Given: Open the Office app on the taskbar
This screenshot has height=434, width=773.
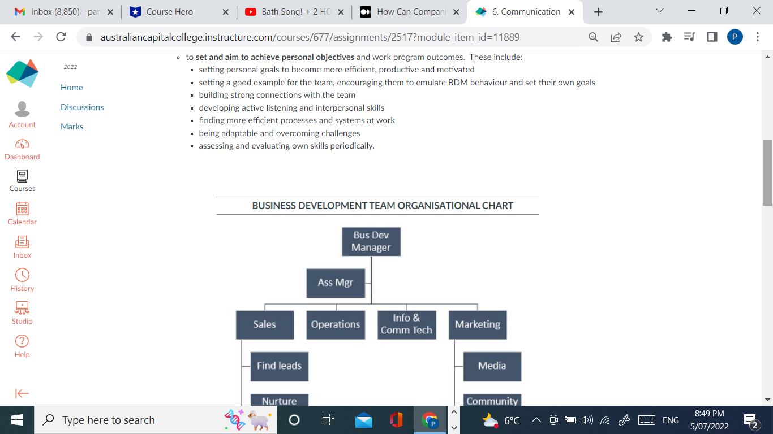Looking at the screenshot, I should click(x=396, y=420).
